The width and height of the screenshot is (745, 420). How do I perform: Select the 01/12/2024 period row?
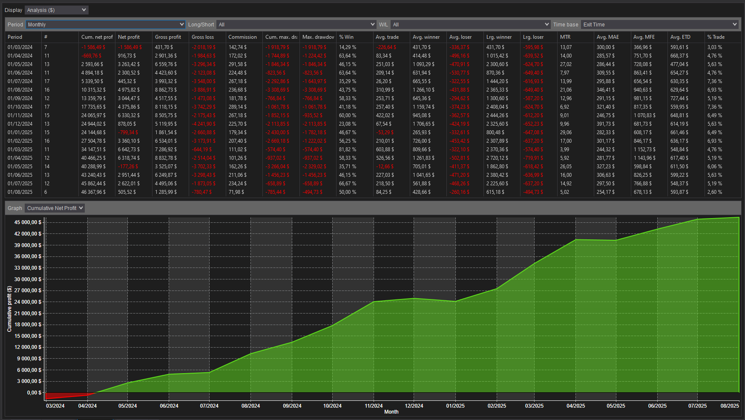(x=373, y=124)
